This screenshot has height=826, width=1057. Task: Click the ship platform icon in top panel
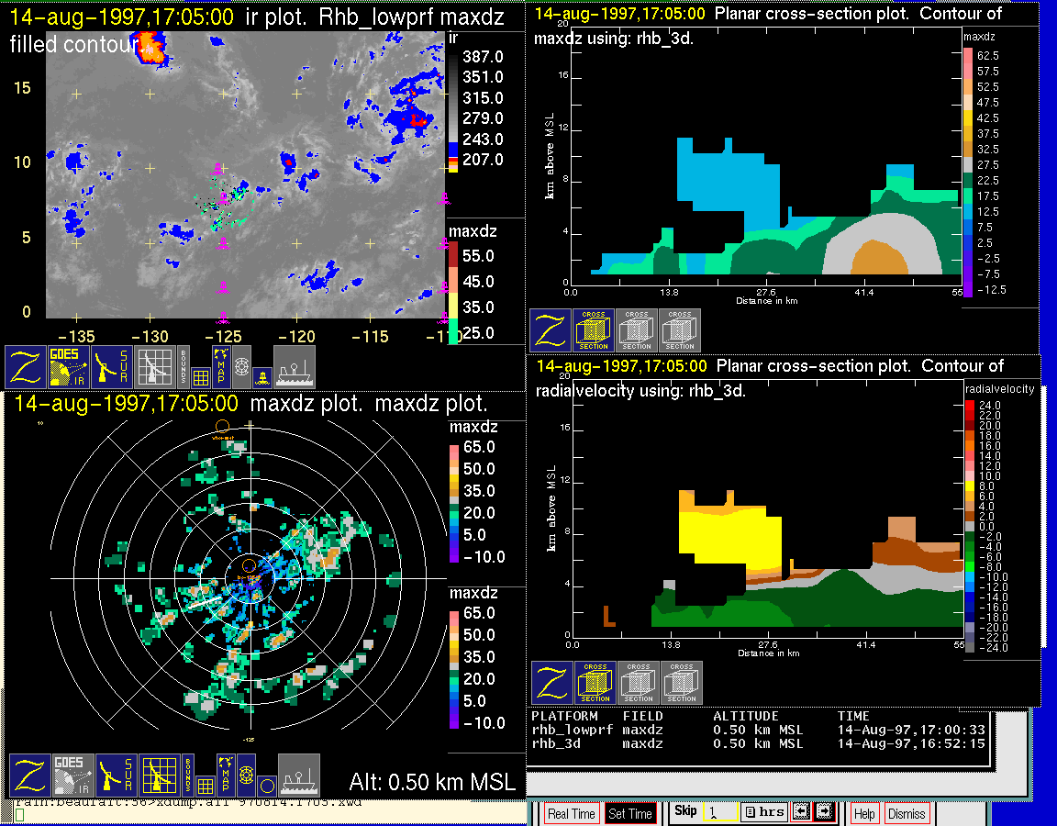(295, 366)
